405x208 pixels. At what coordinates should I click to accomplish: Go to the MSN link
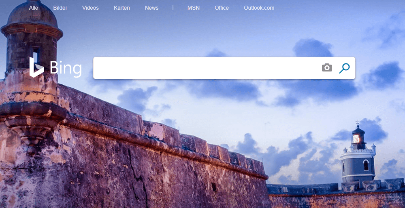194,8
